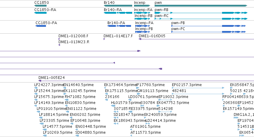Click the 514298 feature
Screen dimensions: 254x137
165,112
